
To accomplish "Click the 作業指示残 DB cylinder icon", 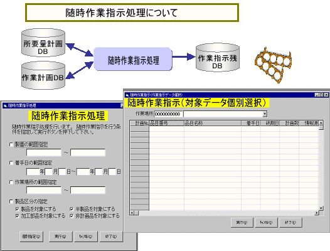I will 218,58.
